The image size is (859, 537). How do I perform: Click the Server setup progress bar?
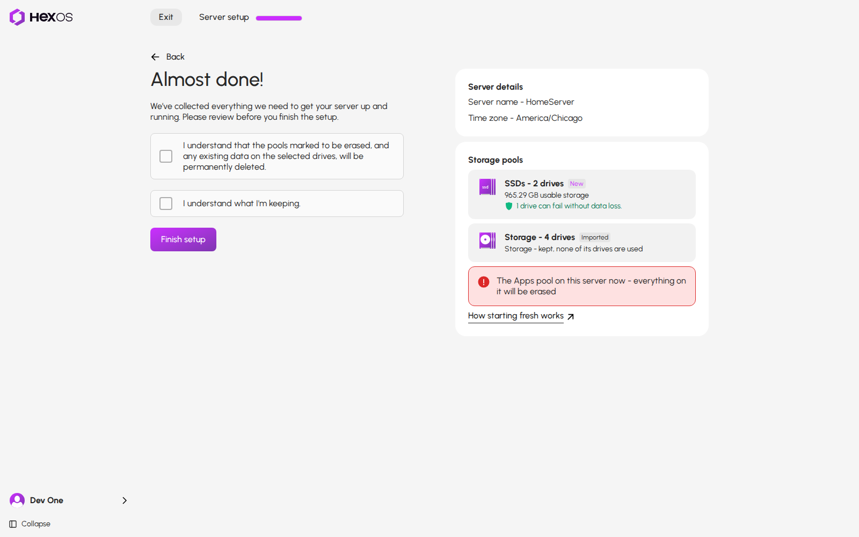pyautogui.click(x=279, y=18)
